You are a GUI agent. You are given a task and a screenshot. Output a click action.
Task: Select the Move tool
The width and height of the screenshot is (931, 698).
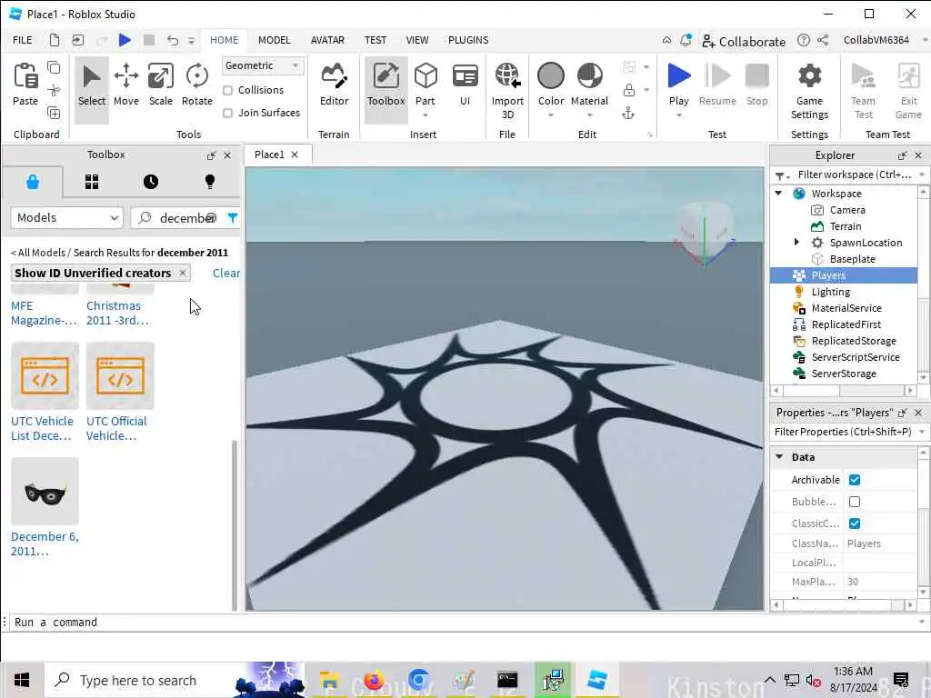coord(125,85)
